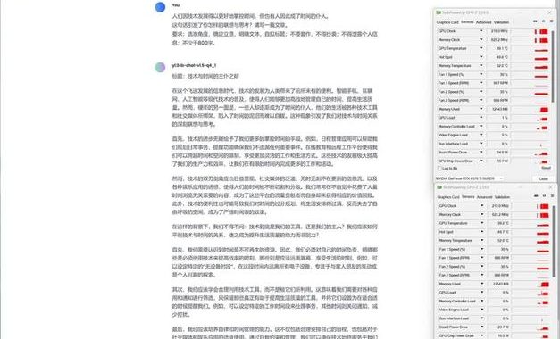Open the hamburger menu icon in lower GPU-Z window

(552, 196)
